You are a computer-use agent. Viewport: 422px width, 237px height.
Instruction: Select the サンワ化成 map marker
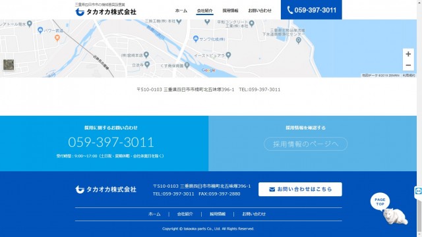[x=196, y=39]
